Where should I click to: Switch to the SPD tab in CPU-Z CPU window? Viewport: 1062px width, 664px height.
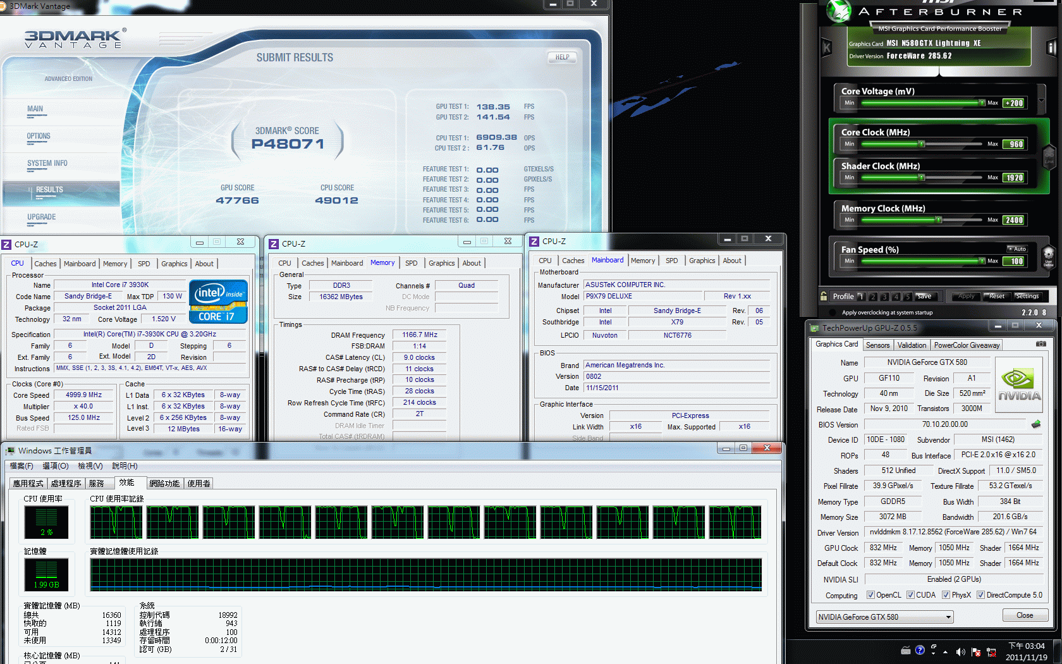click(144, 264)
